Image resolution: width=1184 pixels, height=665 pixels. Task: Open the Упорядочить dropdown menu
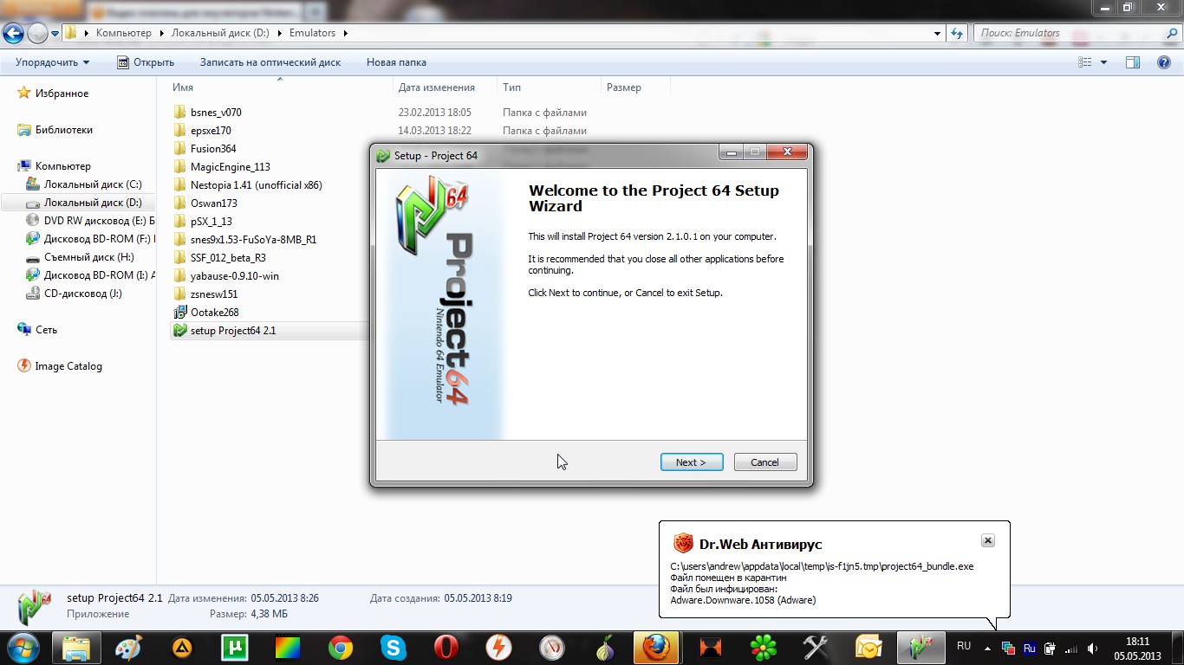52,62
